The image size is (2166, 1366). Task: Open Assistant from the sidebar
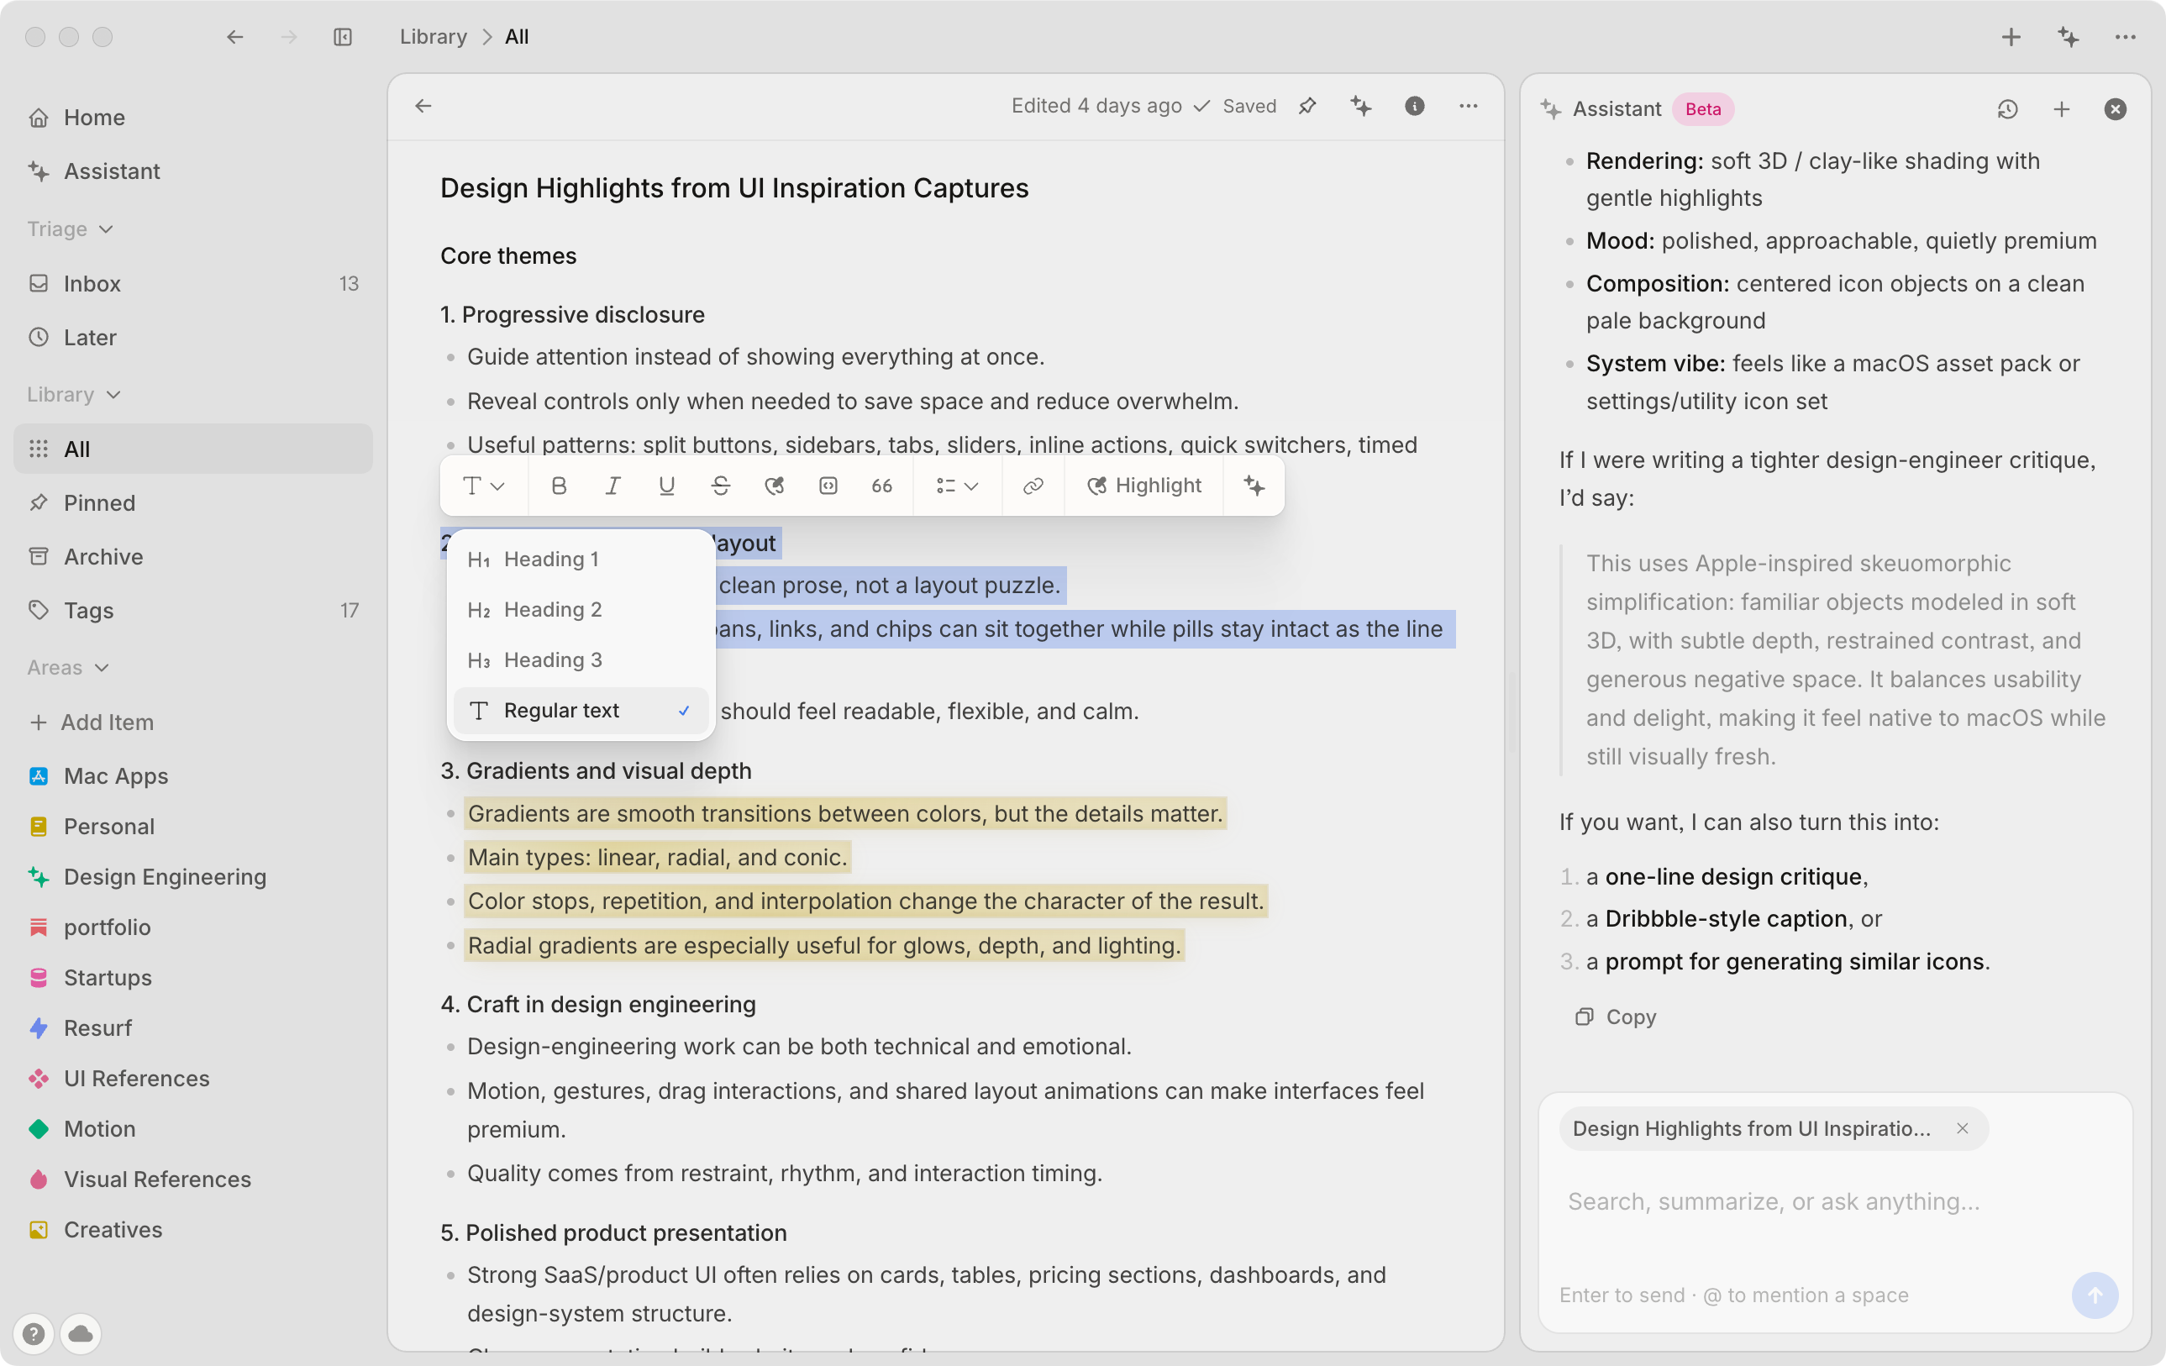[193, 171]
